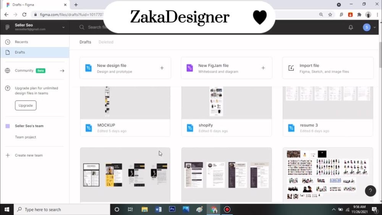Open a new browser tab

(x=76, y=5)
